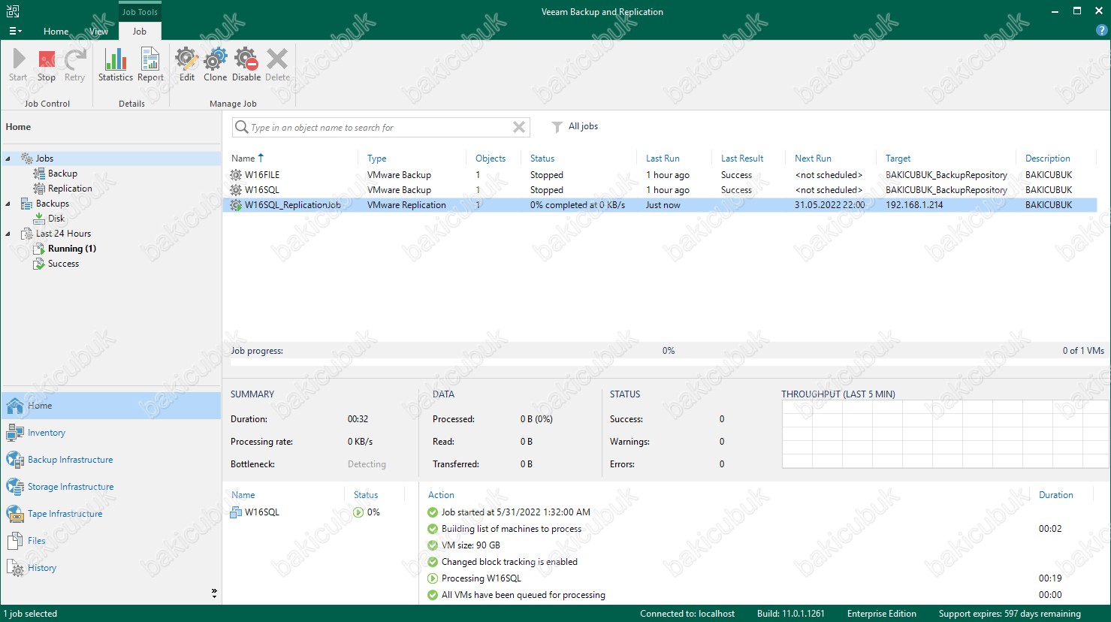The height and width of the screenshot is (622, 1111).
Task: Select 'Changed block tracking is enabled' entry
Action: (x=509, y=562)
